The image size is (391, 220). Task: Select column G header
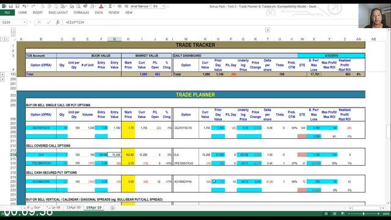pyautogui.click(x=114, y=39)
